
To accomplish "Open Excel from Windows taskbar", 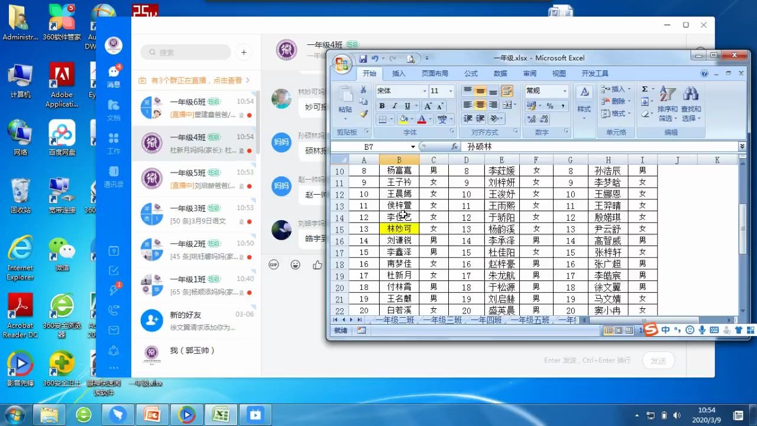I will (x=221, y=414).
